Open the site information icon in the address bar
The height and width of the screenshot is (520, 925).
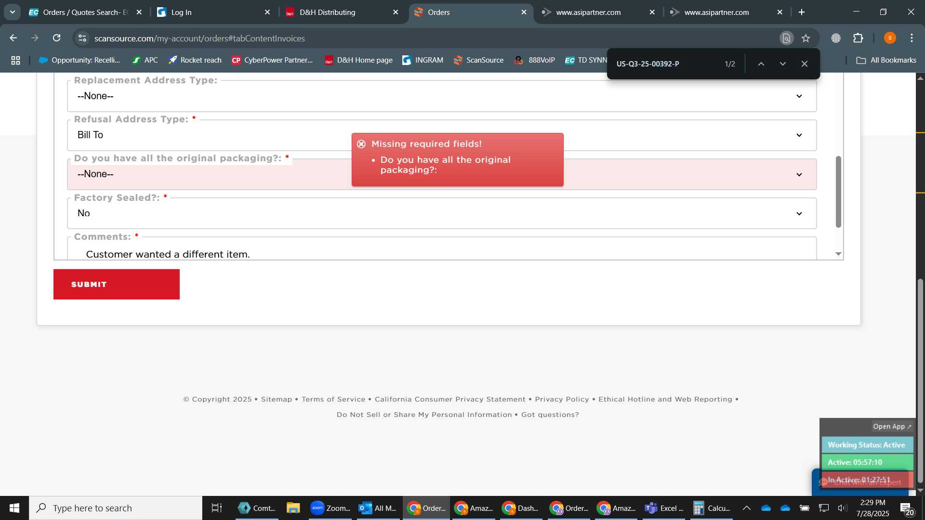[x=82, y=38]
